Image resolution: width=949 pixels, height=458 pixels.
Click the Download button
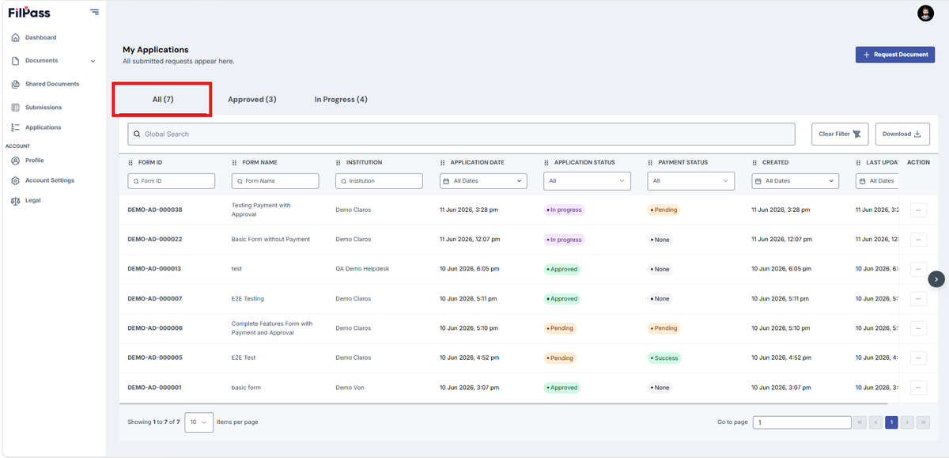[902, 134]
